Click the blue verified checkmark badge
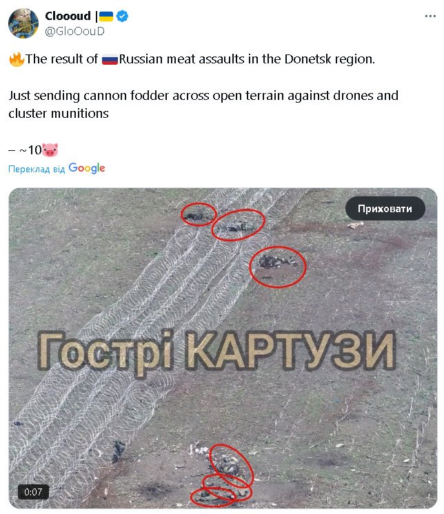This screenshot has width=444, height=514. pos(122,16)
